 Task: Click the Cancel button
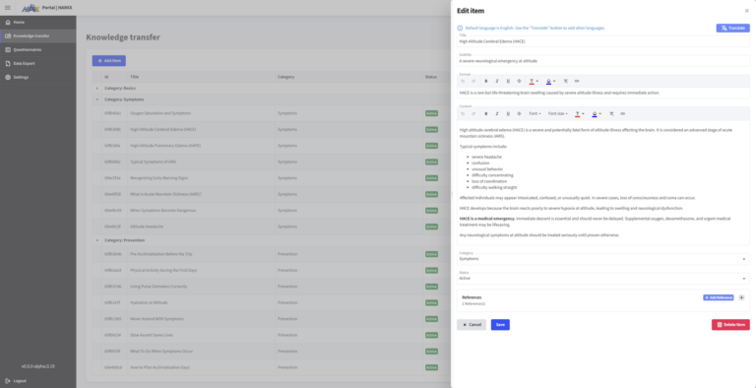click(x=472, y=325)
